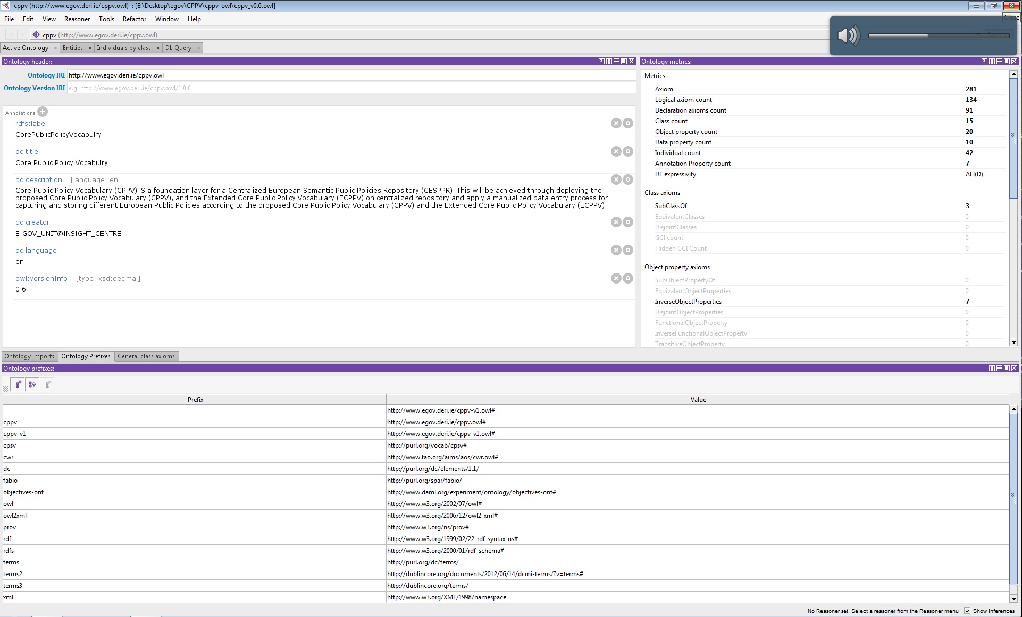Open help for Ontology header panel
Viewport: 1022px width, 617px height.
601,62
